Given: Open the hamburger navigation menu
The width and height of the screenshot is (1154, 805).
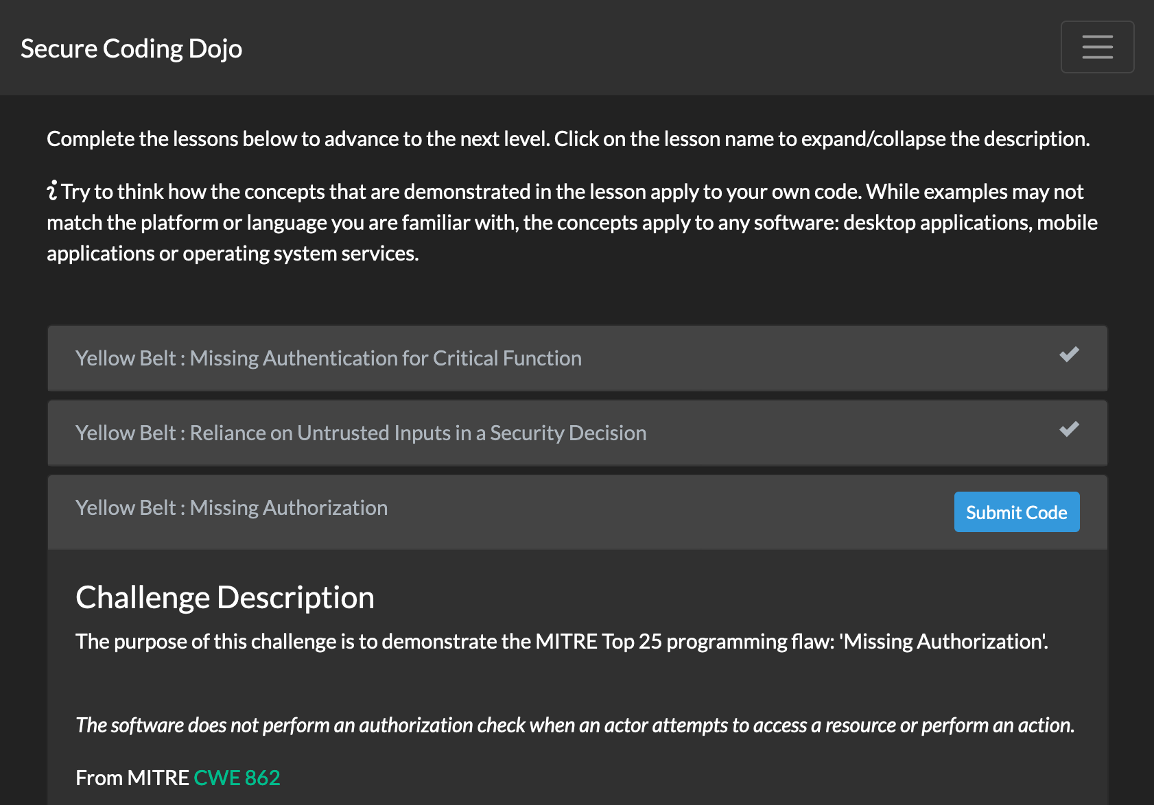Looking at the screenshot, I should 1097,47.
